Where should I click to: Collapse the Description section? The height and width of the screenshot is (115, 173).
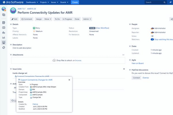point(11,45)
